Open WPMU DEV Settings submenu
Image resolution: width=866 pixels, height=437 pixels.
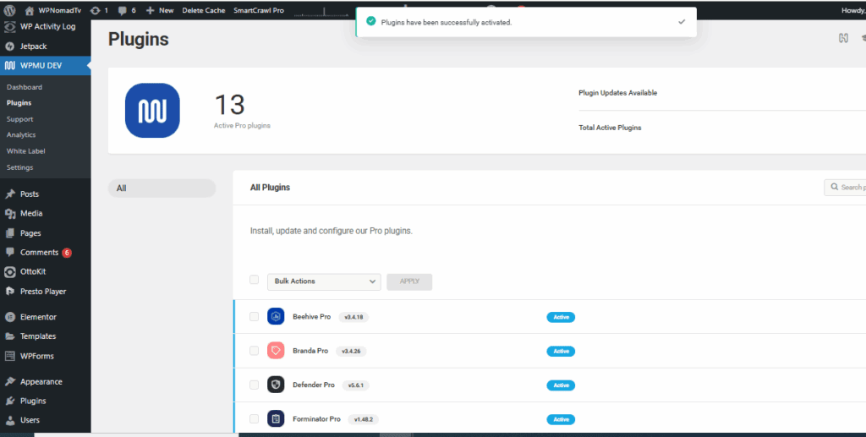pyautogui.click(x=20, y=167)
